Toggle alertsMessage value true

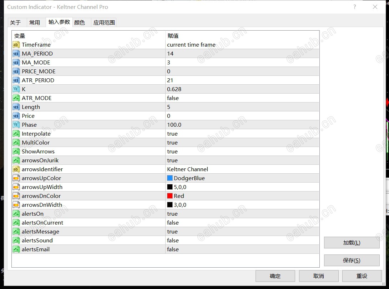(172, 232)
